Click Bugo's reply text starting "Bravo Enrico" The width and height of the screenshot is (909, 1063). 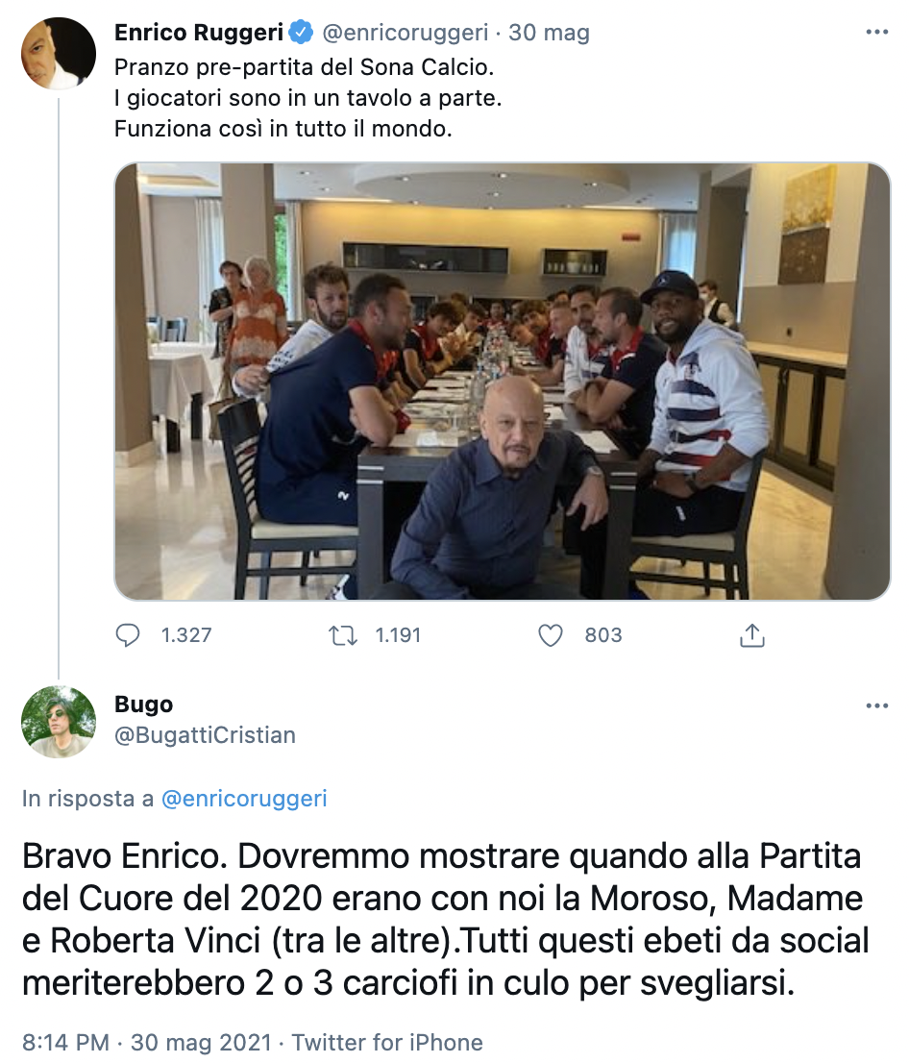442,919
